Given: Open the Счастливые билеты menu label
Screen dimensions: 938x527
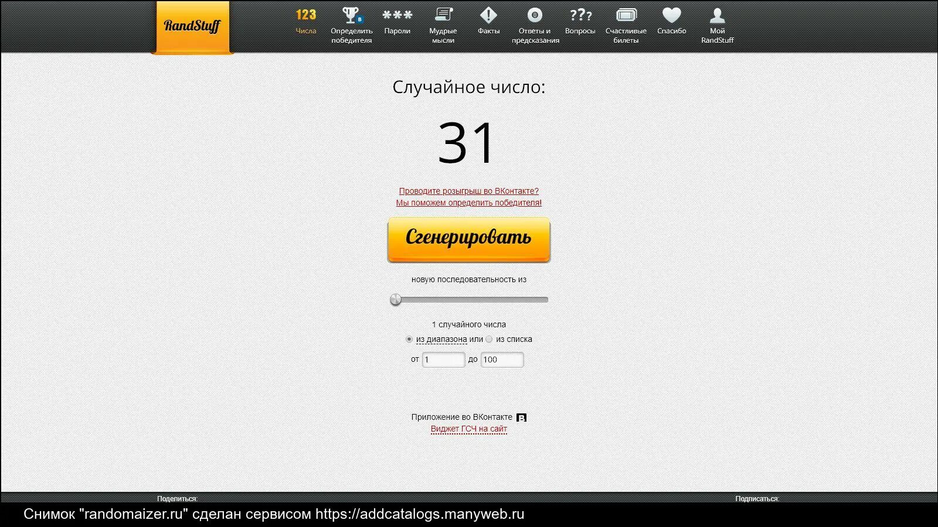Looking at the screenshot, I should (x=626, y=36).
